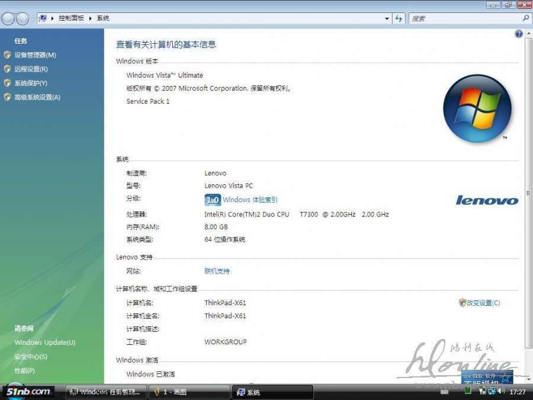Open the 联机支持 online support link
The width and height of the screenshot is (533, 400).
[217, 271]
